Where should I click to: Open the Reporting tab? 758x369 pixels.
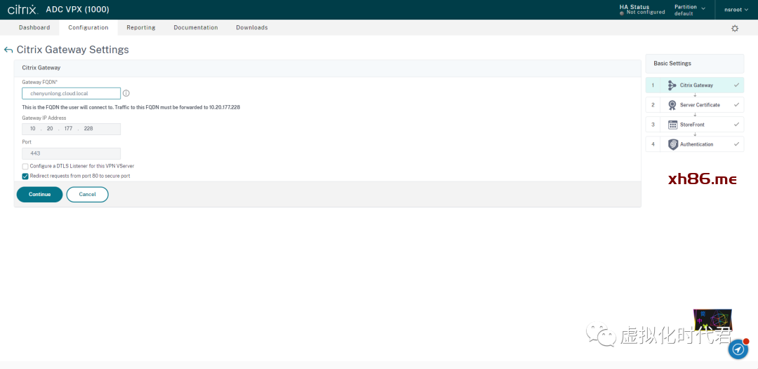coord(140,27)
